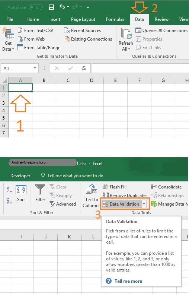Click the Text to Columns icon

tap(92, 190)
